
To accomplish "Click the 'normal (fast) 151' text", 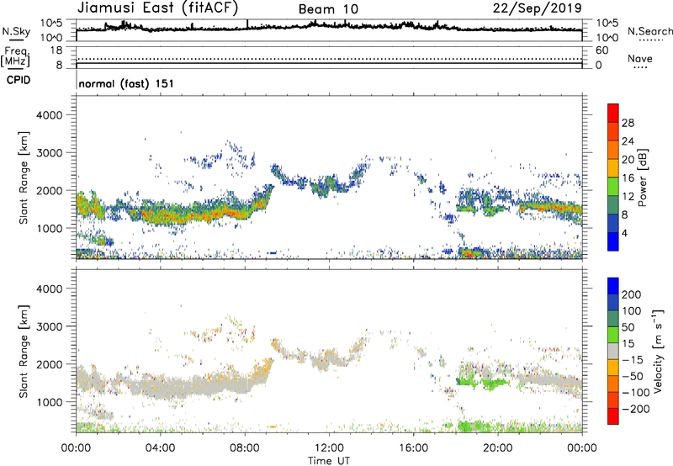I will coord(126,83).
